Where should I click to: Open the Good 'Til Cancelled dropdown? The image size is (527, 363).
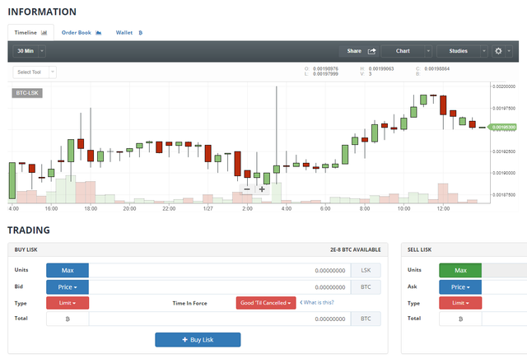[x=265, y=302]
